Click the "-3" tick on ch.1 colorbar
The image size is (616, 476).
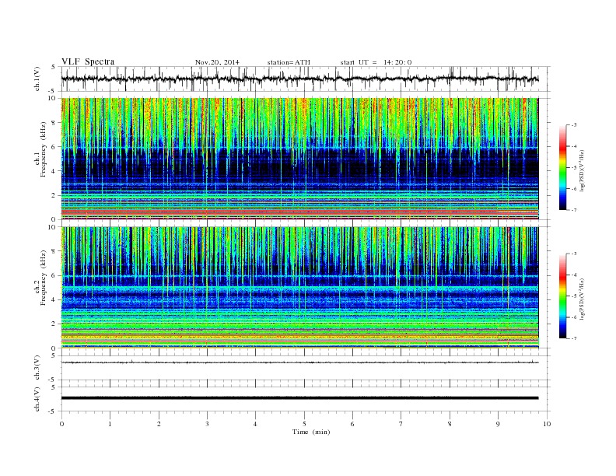(x=573, y=125)
